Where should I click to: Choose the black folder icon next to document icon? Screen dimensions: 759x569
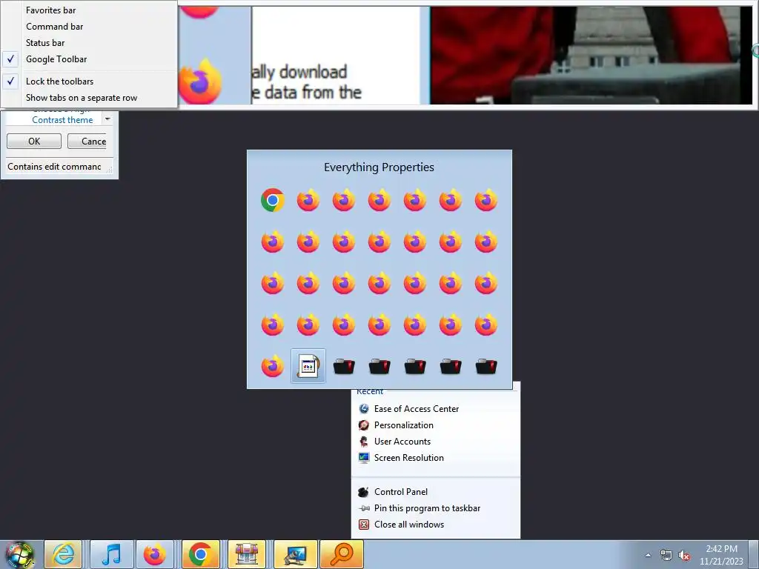[x=344, y=366]
